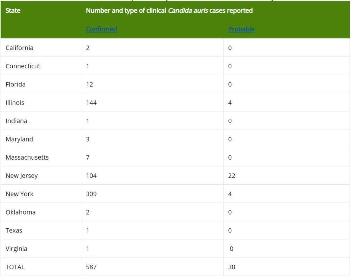Open the Probable column header link
The width and height of the screenshot is (351, 278).
coord(241,29)
